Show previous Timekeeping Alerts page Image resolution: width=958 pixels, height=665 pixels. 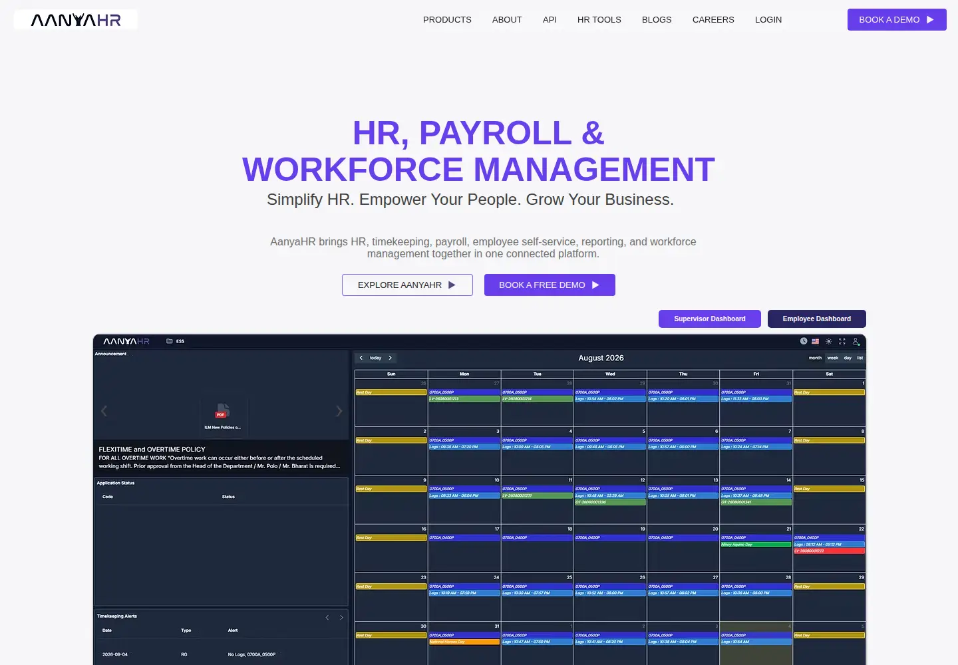pyautogui.click(x=327, y=618)
